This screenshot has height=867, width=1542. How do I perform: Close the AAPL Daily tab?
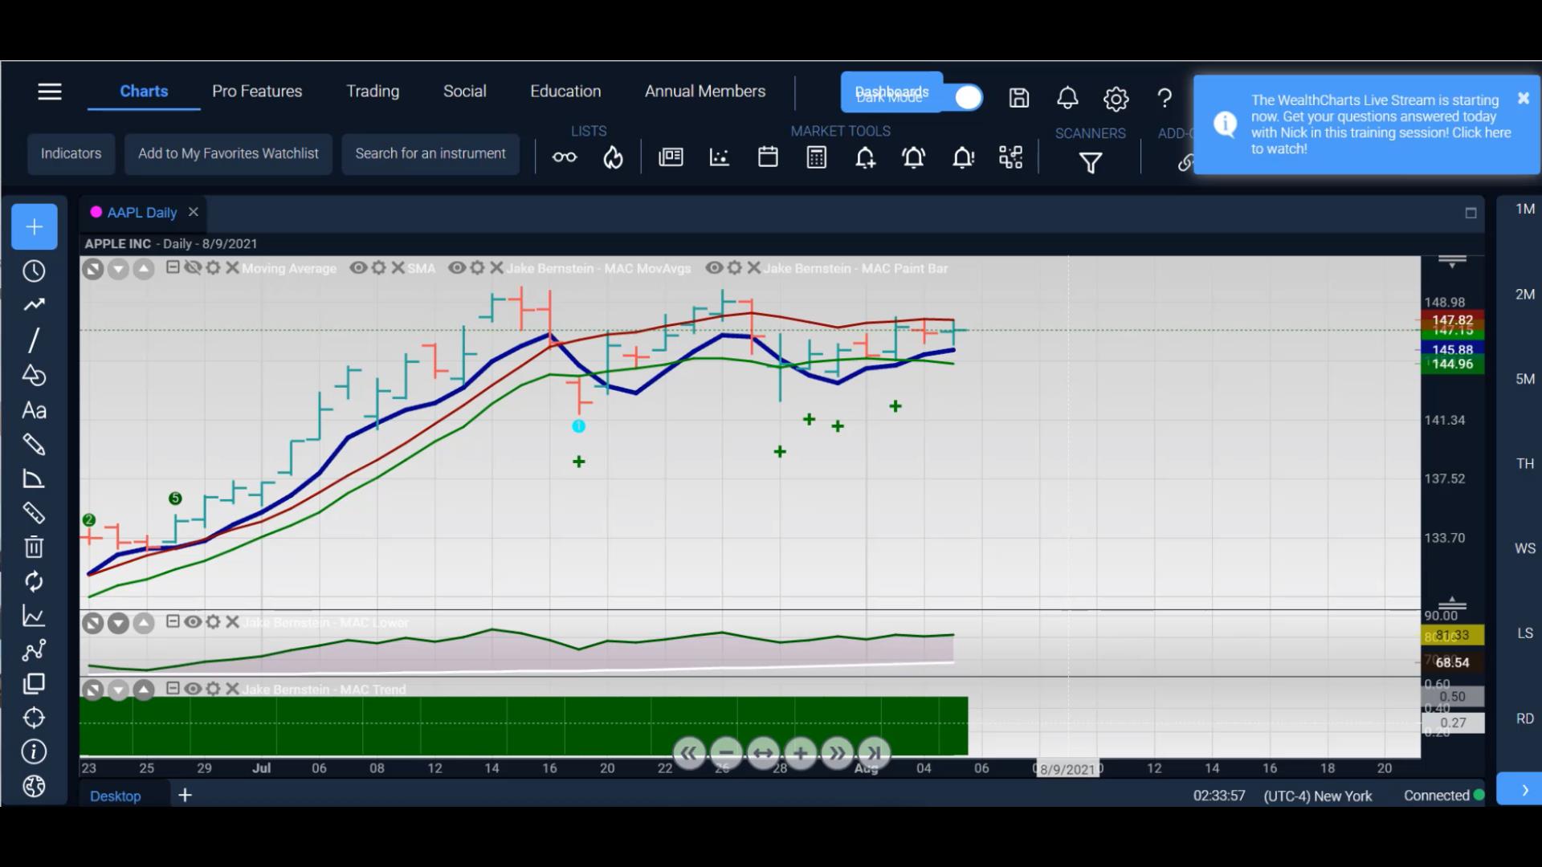(193, 212)
